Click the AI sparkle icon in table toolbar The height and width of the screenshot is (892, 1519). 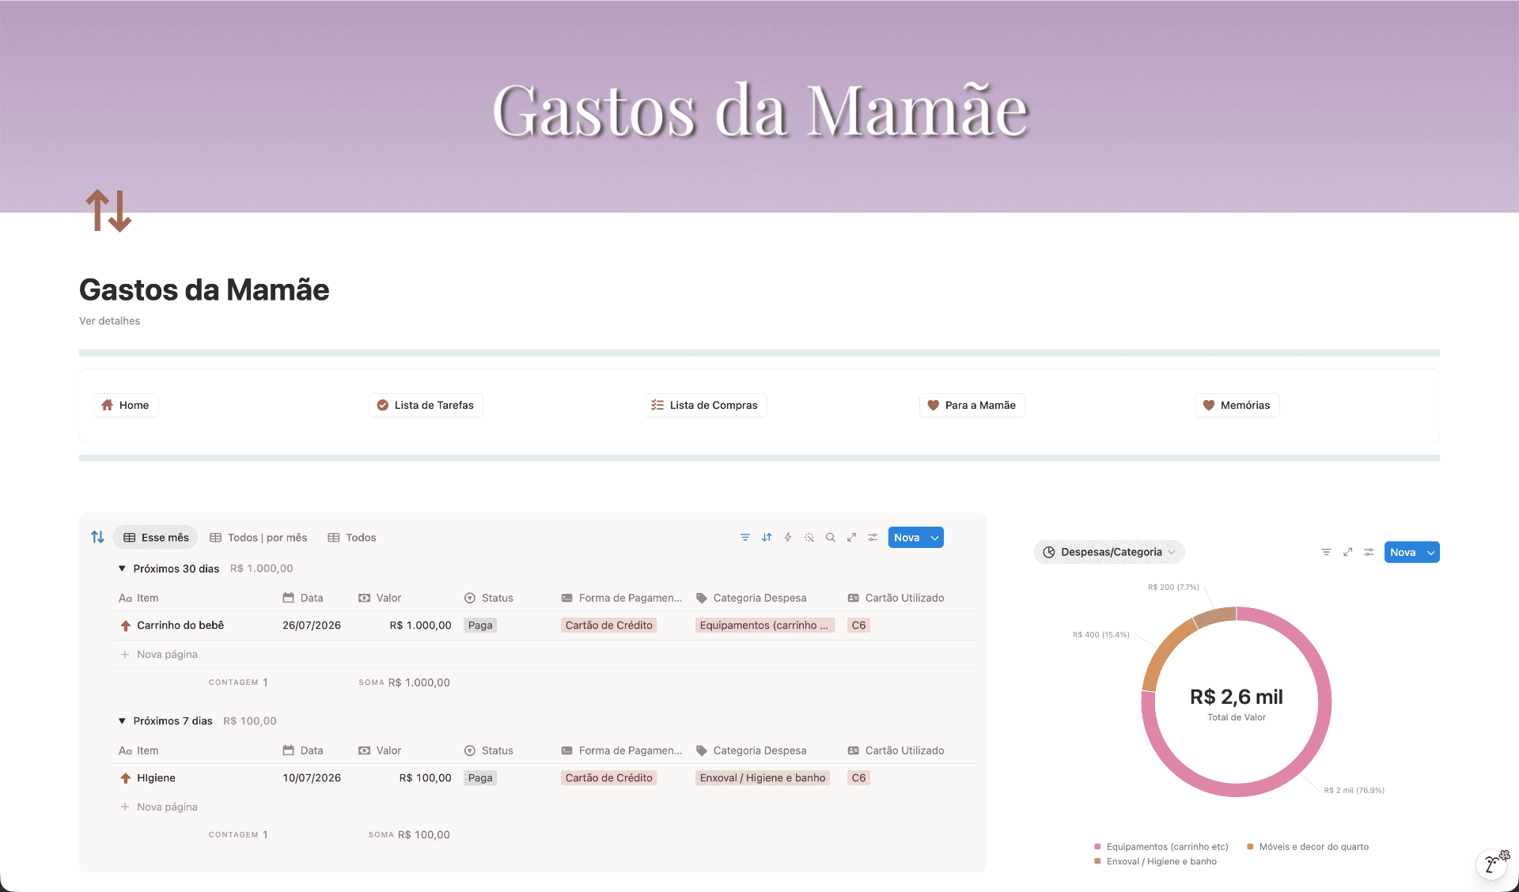tap(809, 538)
